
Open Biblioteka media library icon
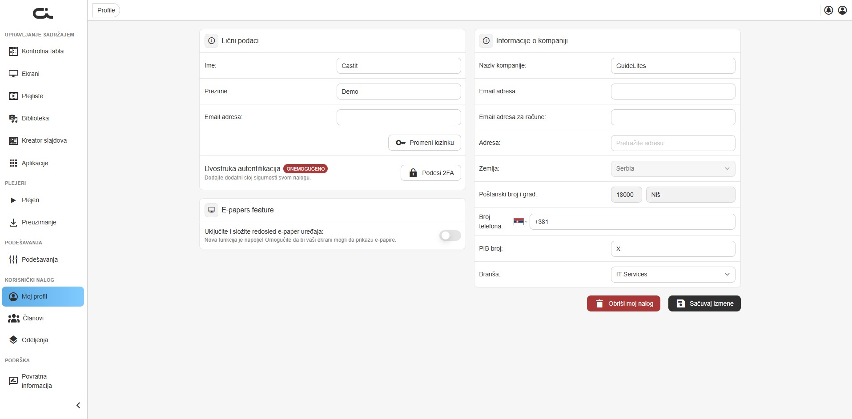(x=13, y=118)
